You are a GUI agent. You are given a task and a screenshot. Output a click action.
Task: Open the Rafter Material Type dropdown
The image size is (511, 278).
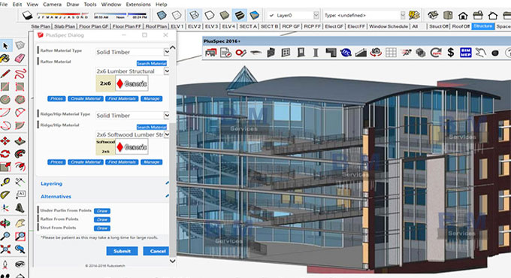pyautogui.click(x=167, y=52)
